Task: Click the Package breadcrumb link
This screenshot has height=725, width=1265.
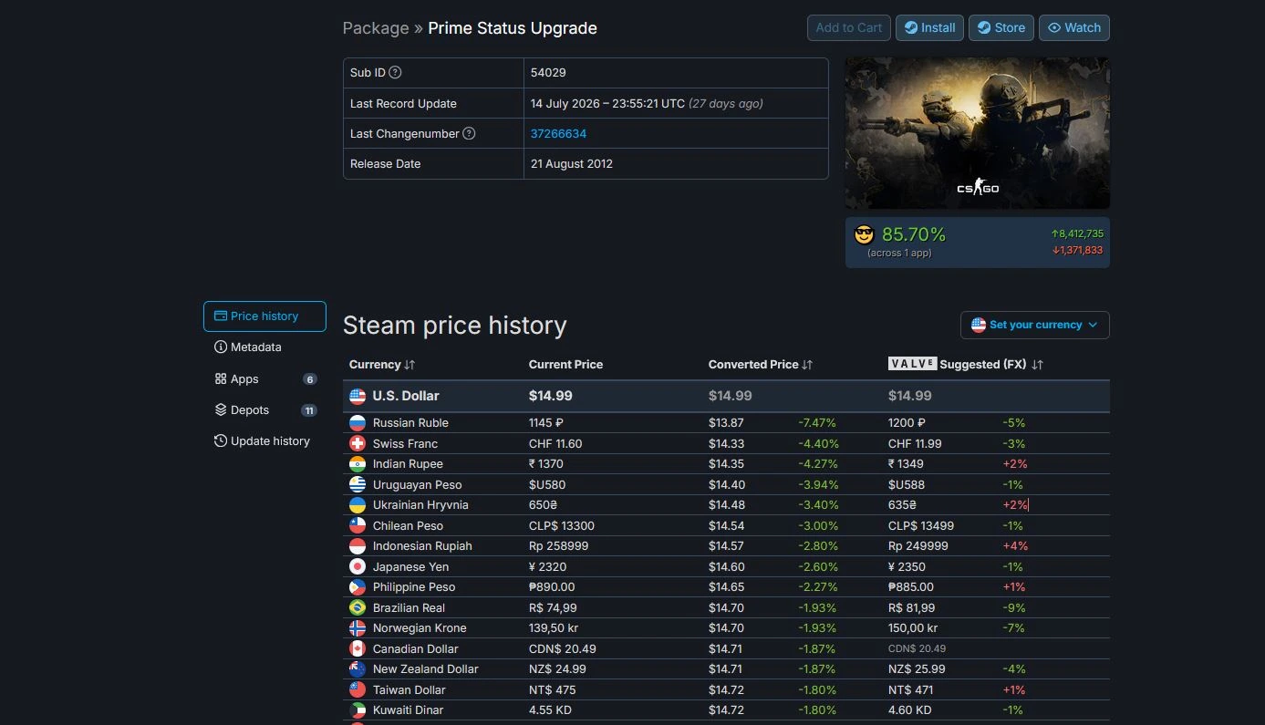Action: coord(376,28)
